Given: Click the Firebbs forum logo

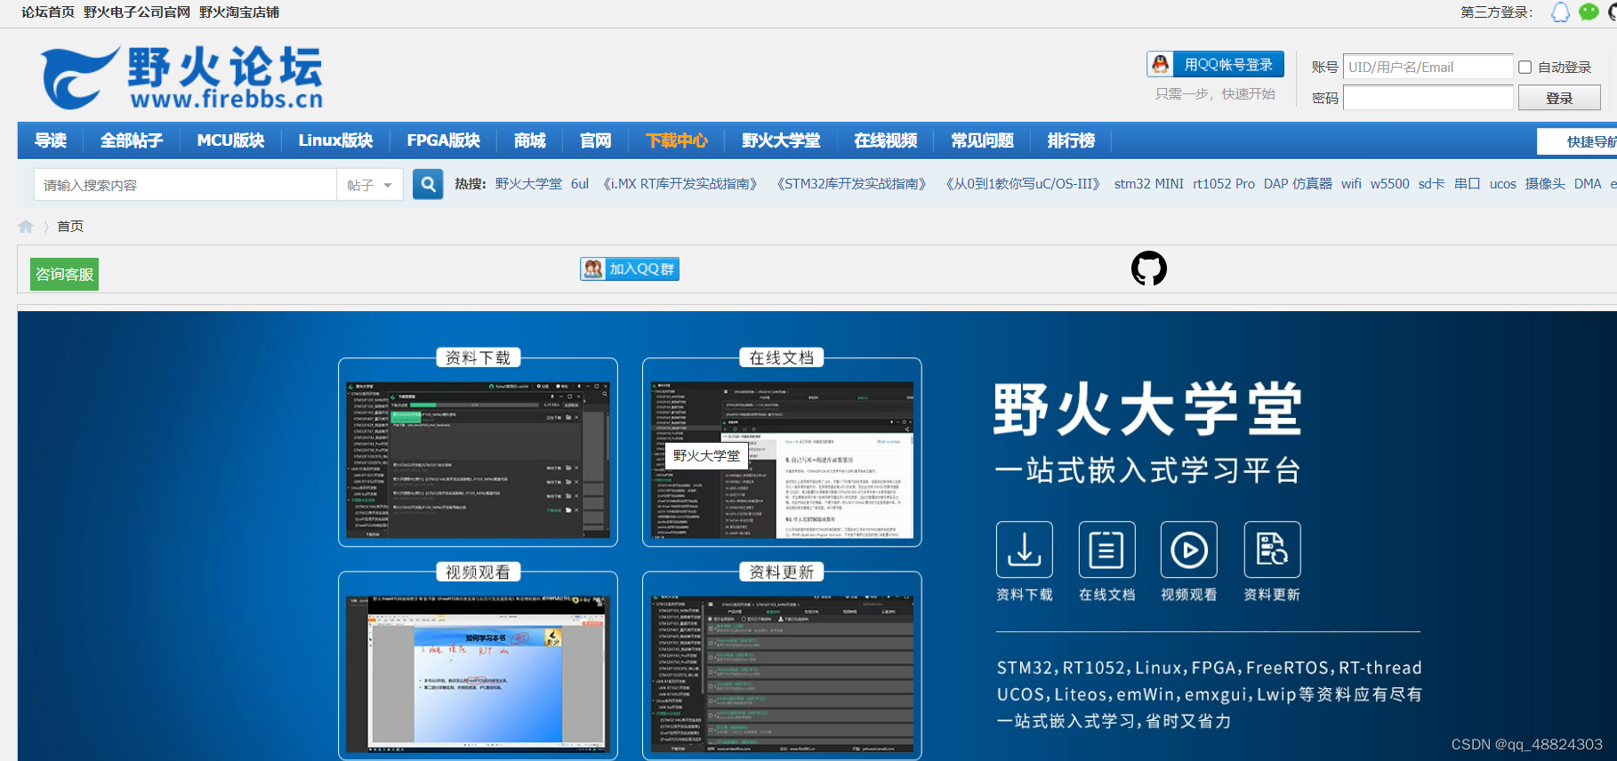Looking at the screenshot, I should pyautogui.click(x=182, y=78).
